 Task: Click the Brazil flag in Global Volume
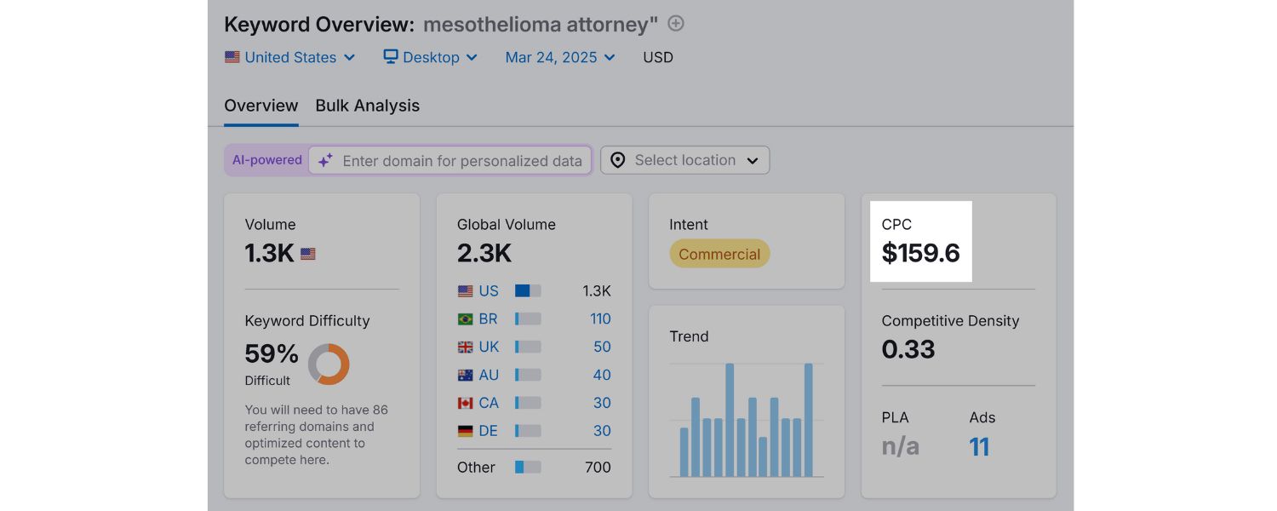click(465, 319)
